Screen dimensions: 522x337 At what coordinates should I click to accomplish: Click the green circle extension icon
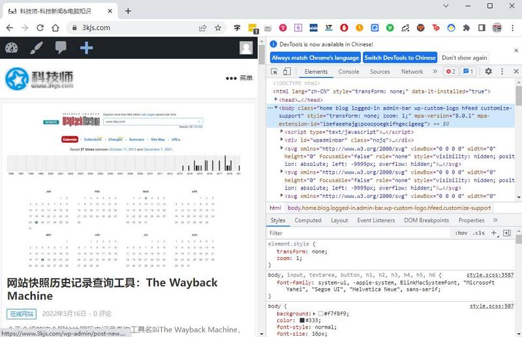click(390, 28)
